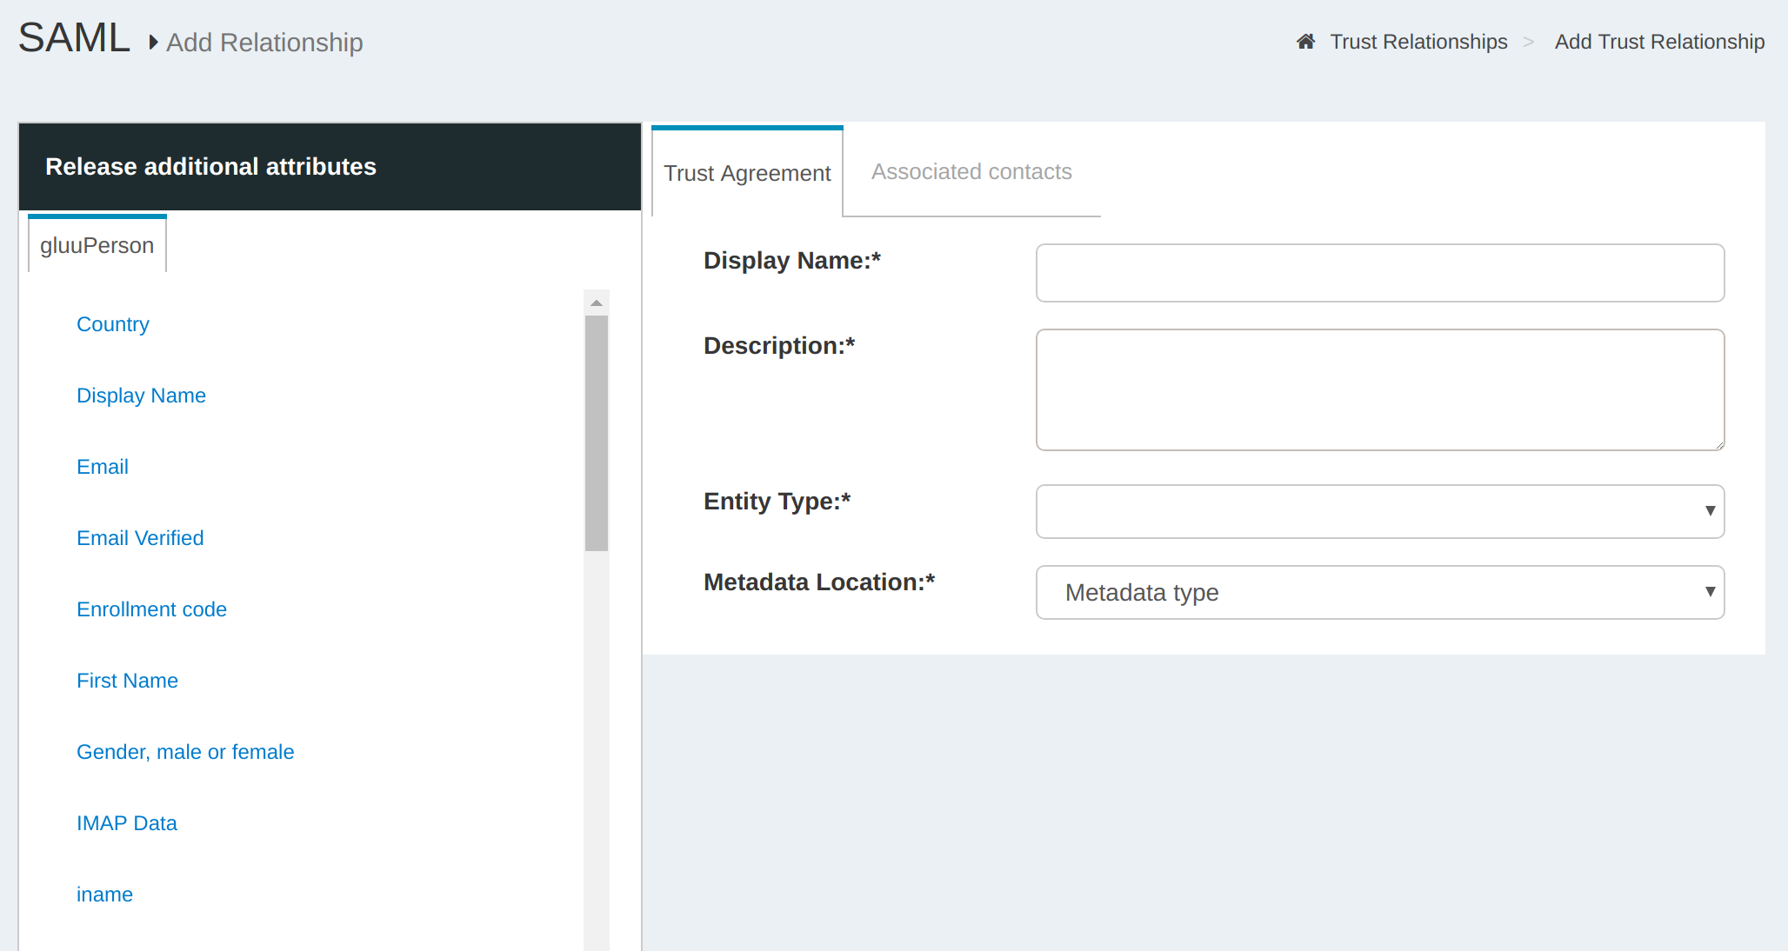The image size is (1788, 951).
Task: Click the attributes list scrollbar thumb
Action: coord(597,433)
